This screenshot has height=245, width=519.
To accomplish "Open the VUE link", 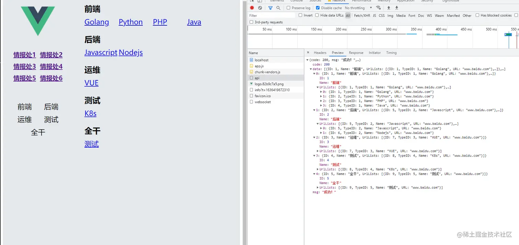I will (91, 83).
